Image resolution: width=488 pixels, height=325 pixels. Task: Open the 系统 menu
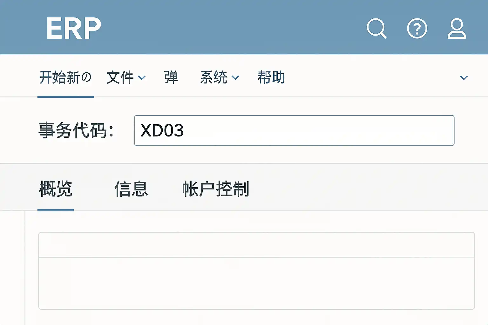pyautogui.click(x=214, y=77)
